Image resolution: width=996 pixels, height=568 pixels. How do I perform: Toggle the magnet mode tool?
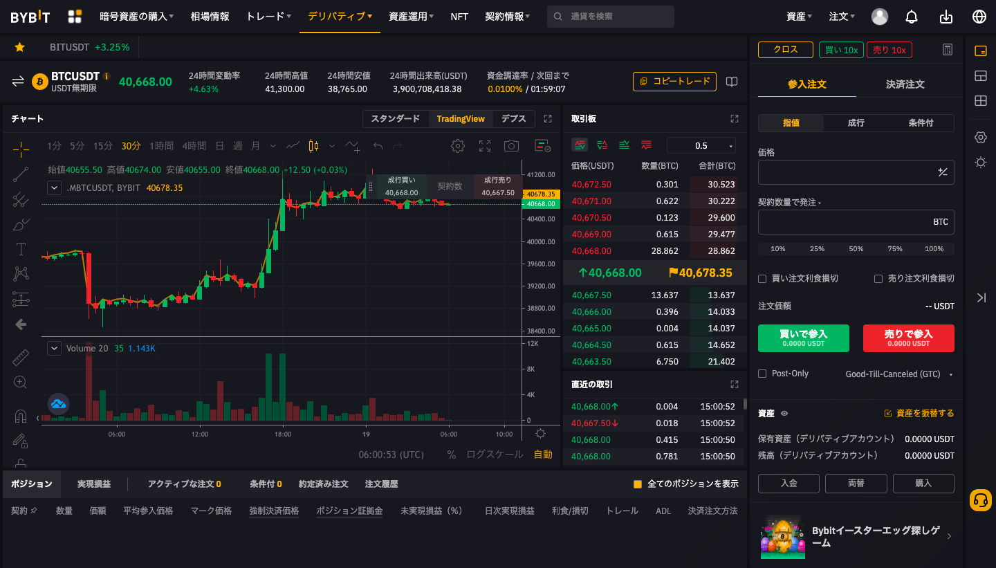pos(21,416)
